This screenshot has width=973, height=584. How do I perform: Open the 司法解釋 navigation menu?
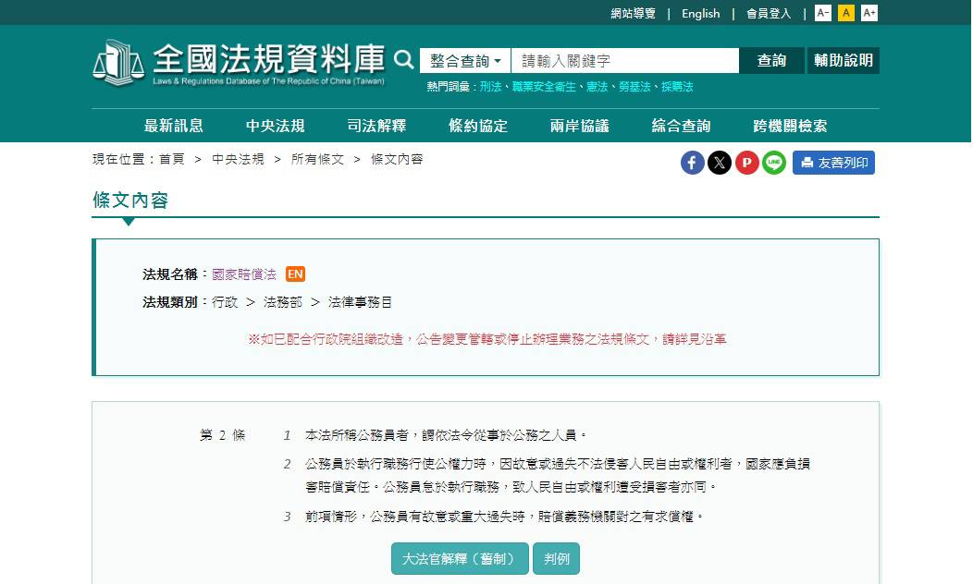click(x=376, y=127)
